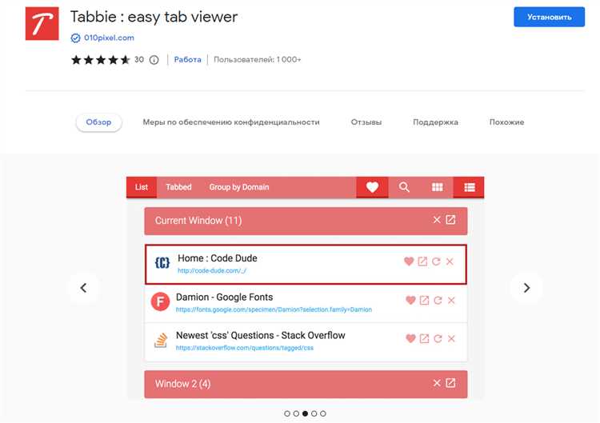Select the Tabbed tab in Tabbie preview
The height and width of the screenshot is (423, 600).
point(178,187)
